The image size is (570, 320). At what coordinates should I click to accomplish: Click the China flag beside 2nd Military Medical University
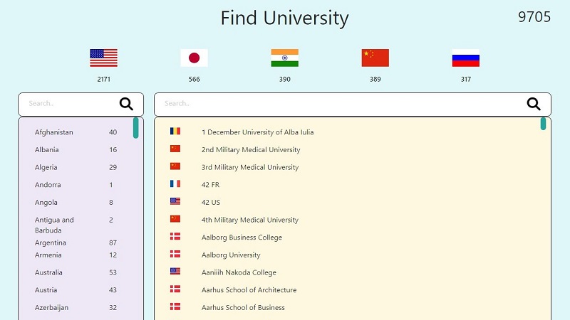pos(175,149)
